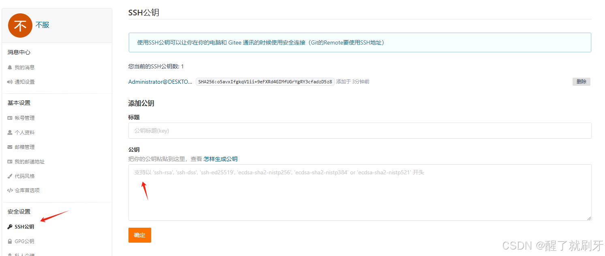The width and height of the screenshot is (605, 256).
Task: Click the SHA256 fingerprint text
Action: (x=265, y=82)
